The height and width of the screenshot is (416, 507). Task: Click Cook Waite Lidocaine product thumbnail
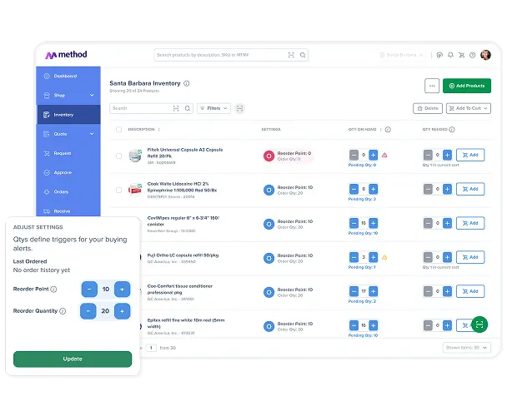click(x=135, y=190)
